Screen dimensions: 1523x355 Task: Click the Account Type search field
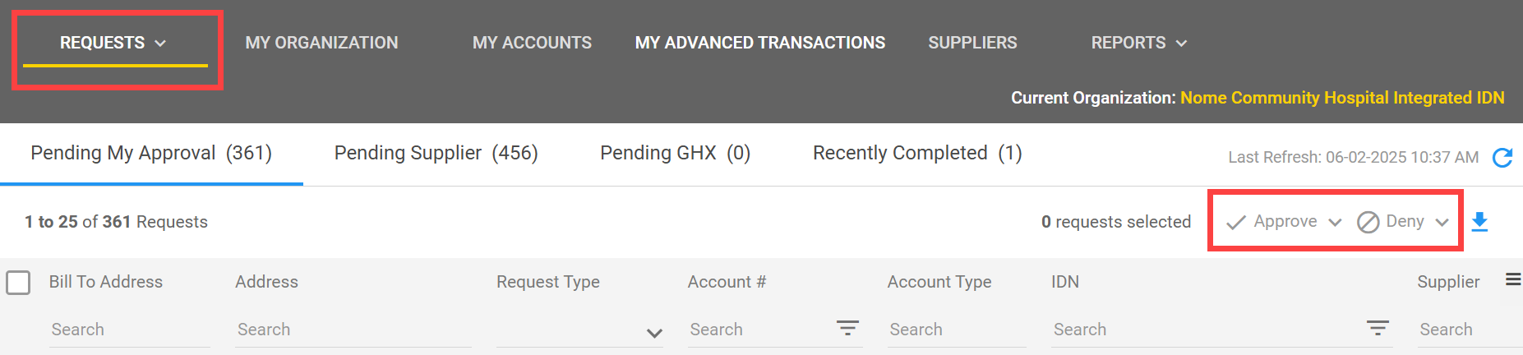pyautogui.click(x=956, y=330)
